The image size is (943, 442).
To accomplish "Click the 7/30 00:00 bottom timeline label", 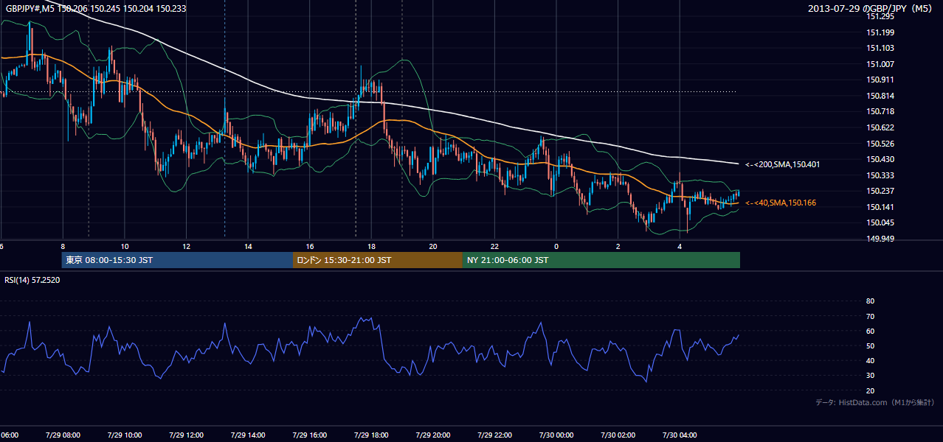I will (556, 435).
